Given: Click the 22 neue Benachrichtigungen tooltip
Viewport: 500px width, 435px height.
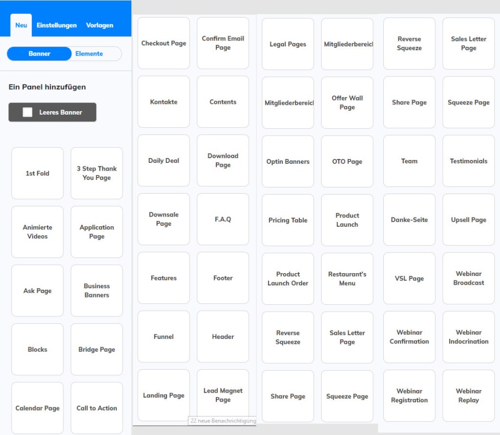Looking at the screenshot, I should click(x=222, y=421).
